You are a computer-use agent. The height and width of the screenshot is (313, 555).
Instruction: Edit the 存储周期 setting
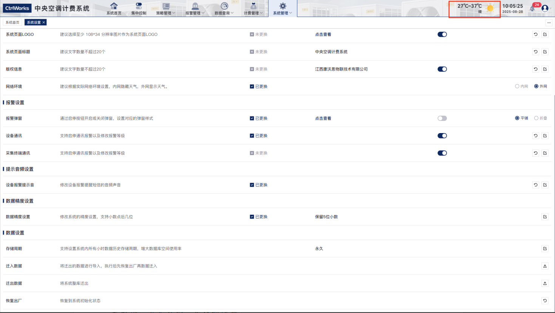(545, 249)
